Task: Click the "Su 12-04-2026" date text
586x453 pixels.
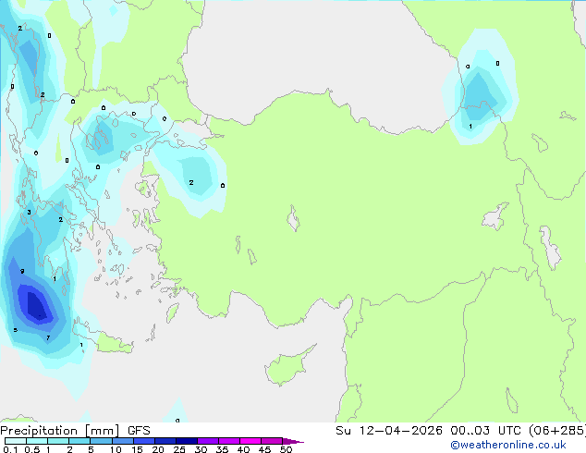Action: tap(389, 431)
